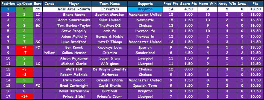Click the green 7 Up/Down cell for Luke Bradford

click(x=24, y=42)
